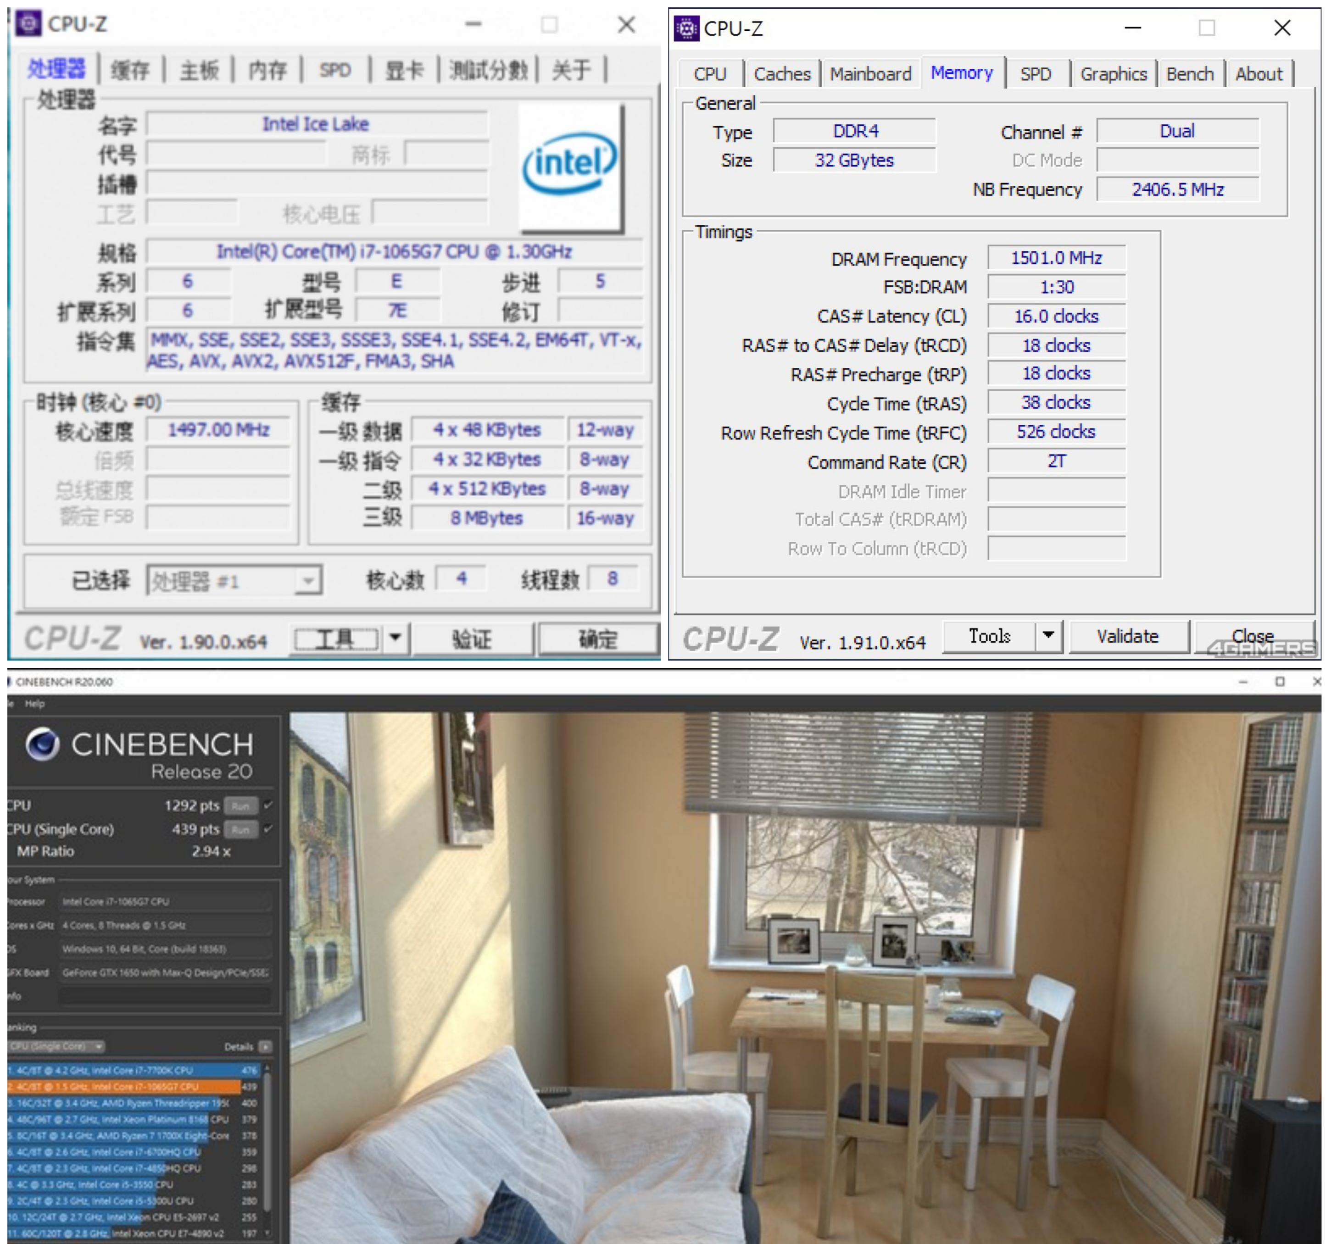This screenshot has width=1326, height=1244.
Task: Switch to the 主板 tab
Action: [x=200, y=69]
